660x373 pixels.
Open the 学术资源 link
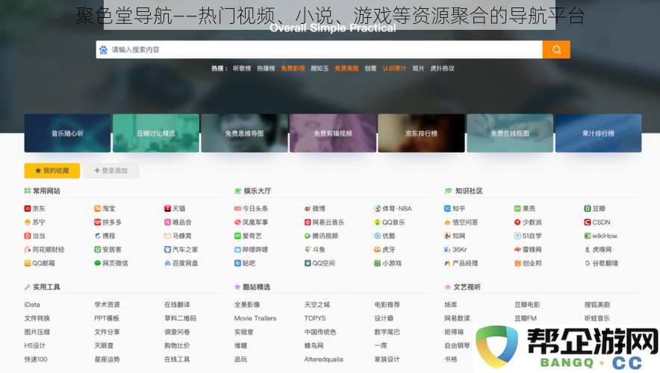coord(107,305)
